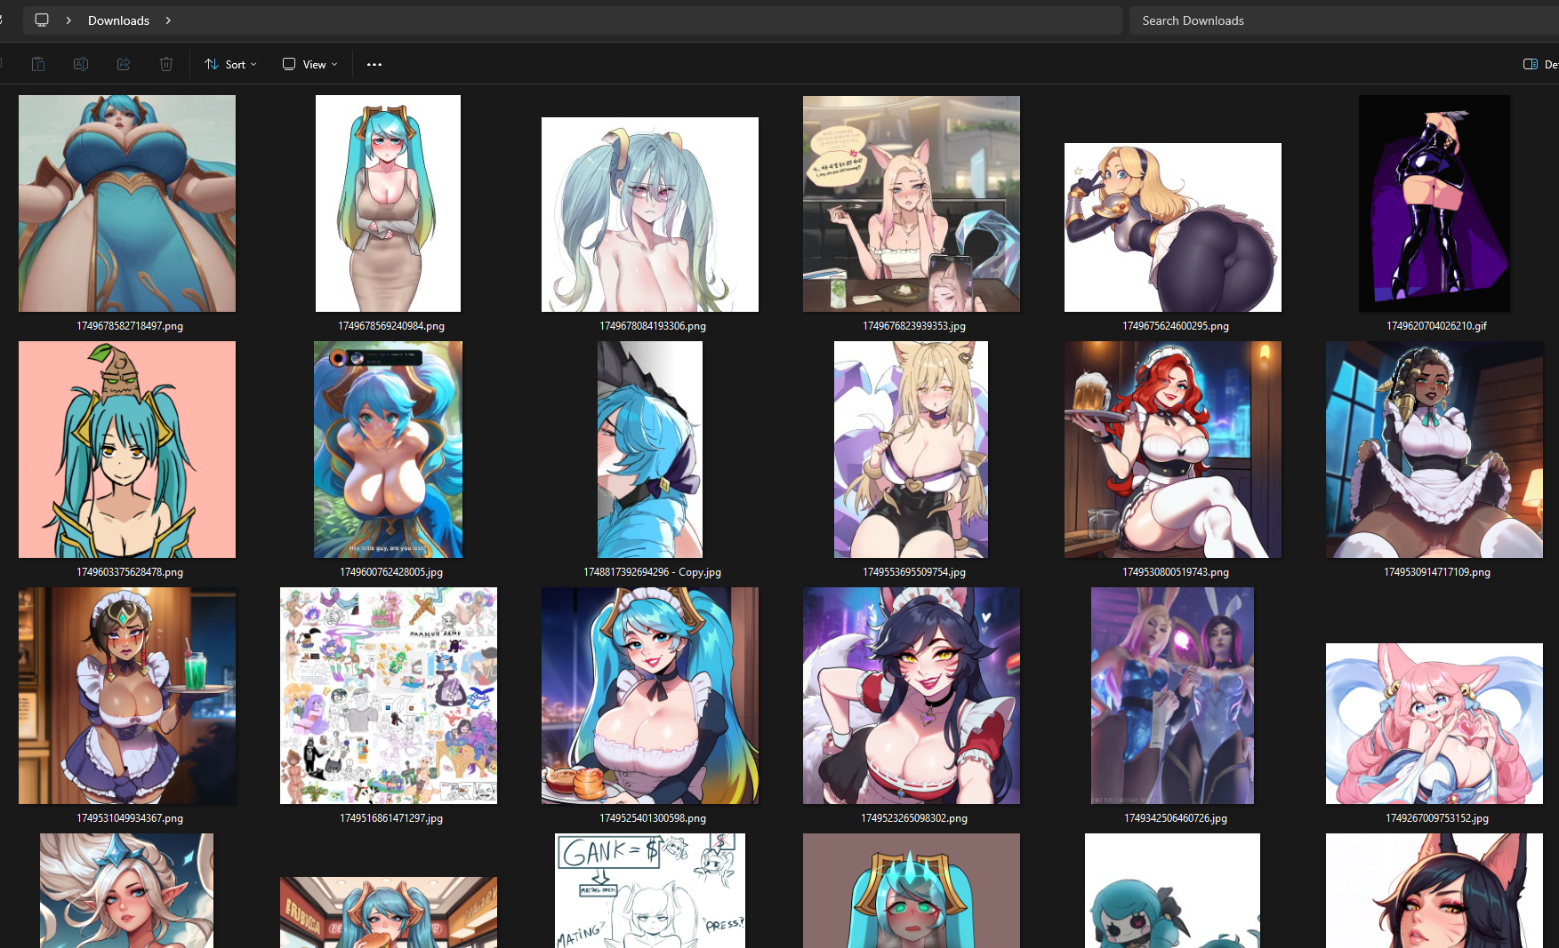Click the Delete trash icon in the toolbar
The image size is (1559, 948).
pyautogui.click(x=166, y=64)
